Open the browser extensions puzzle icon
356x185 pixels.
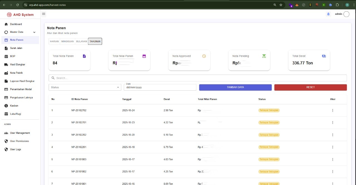click(x=337, y=5)
